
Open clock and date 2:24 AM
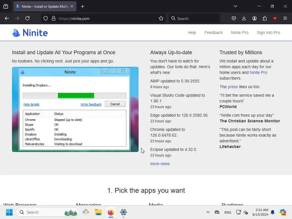pyautogui.click(x=260, y=212)
